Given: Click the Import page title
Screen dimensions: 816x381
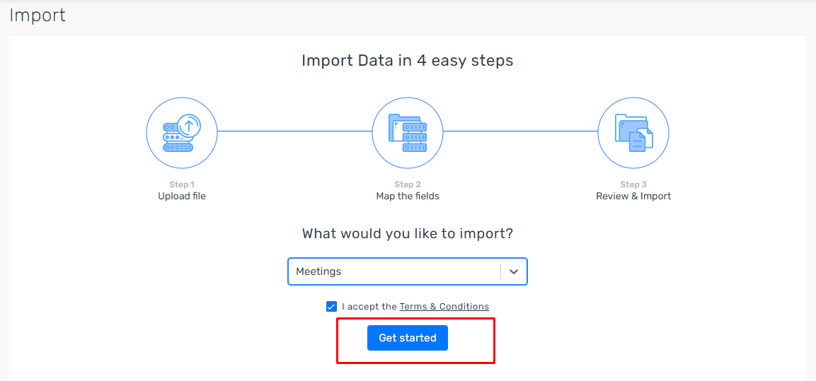Looking at the screenshot, I should (38, 16).
